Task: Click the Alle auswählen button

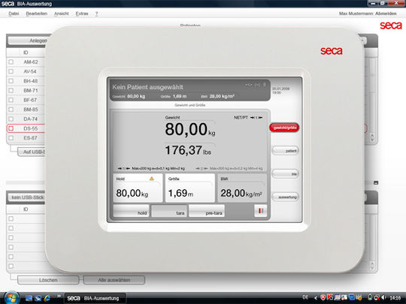Action: click(114, 280)
